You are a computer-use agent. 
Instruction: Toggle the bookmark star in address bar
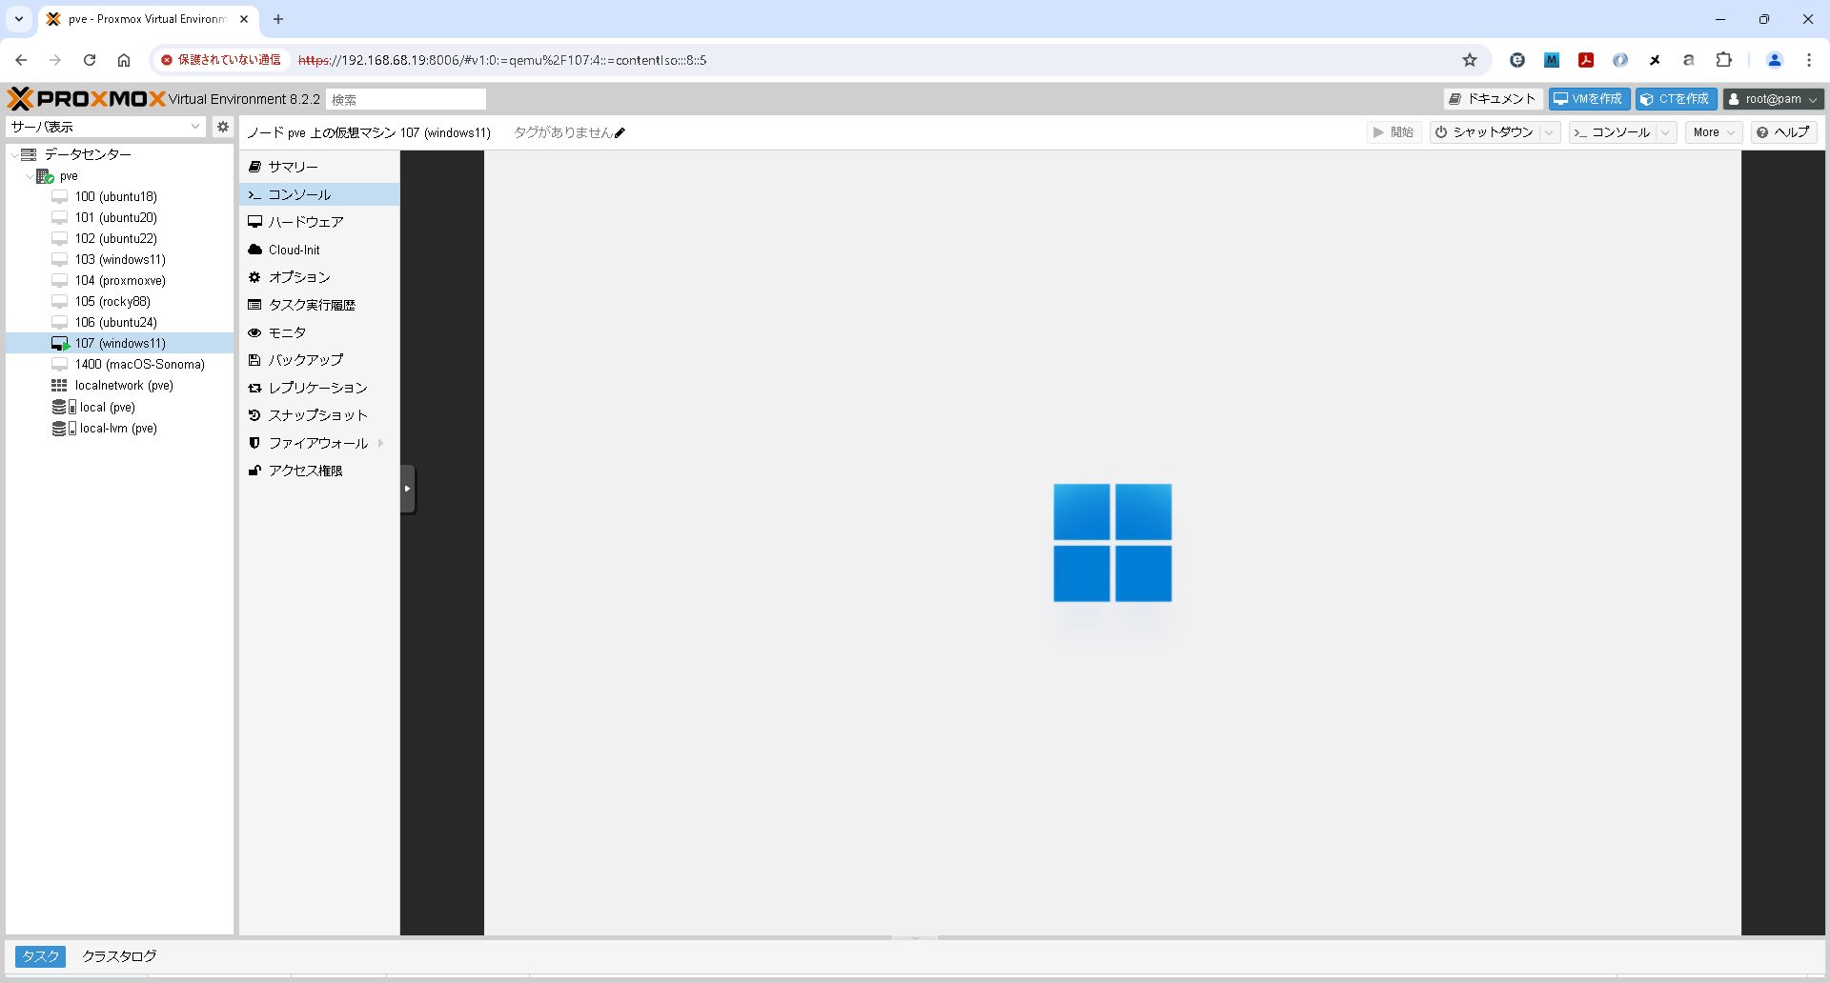click(1470, 59)
